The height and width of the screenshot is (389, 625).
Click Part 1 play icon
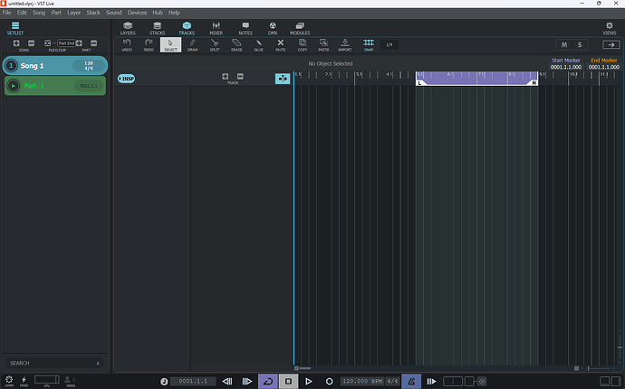coord(14,86)
